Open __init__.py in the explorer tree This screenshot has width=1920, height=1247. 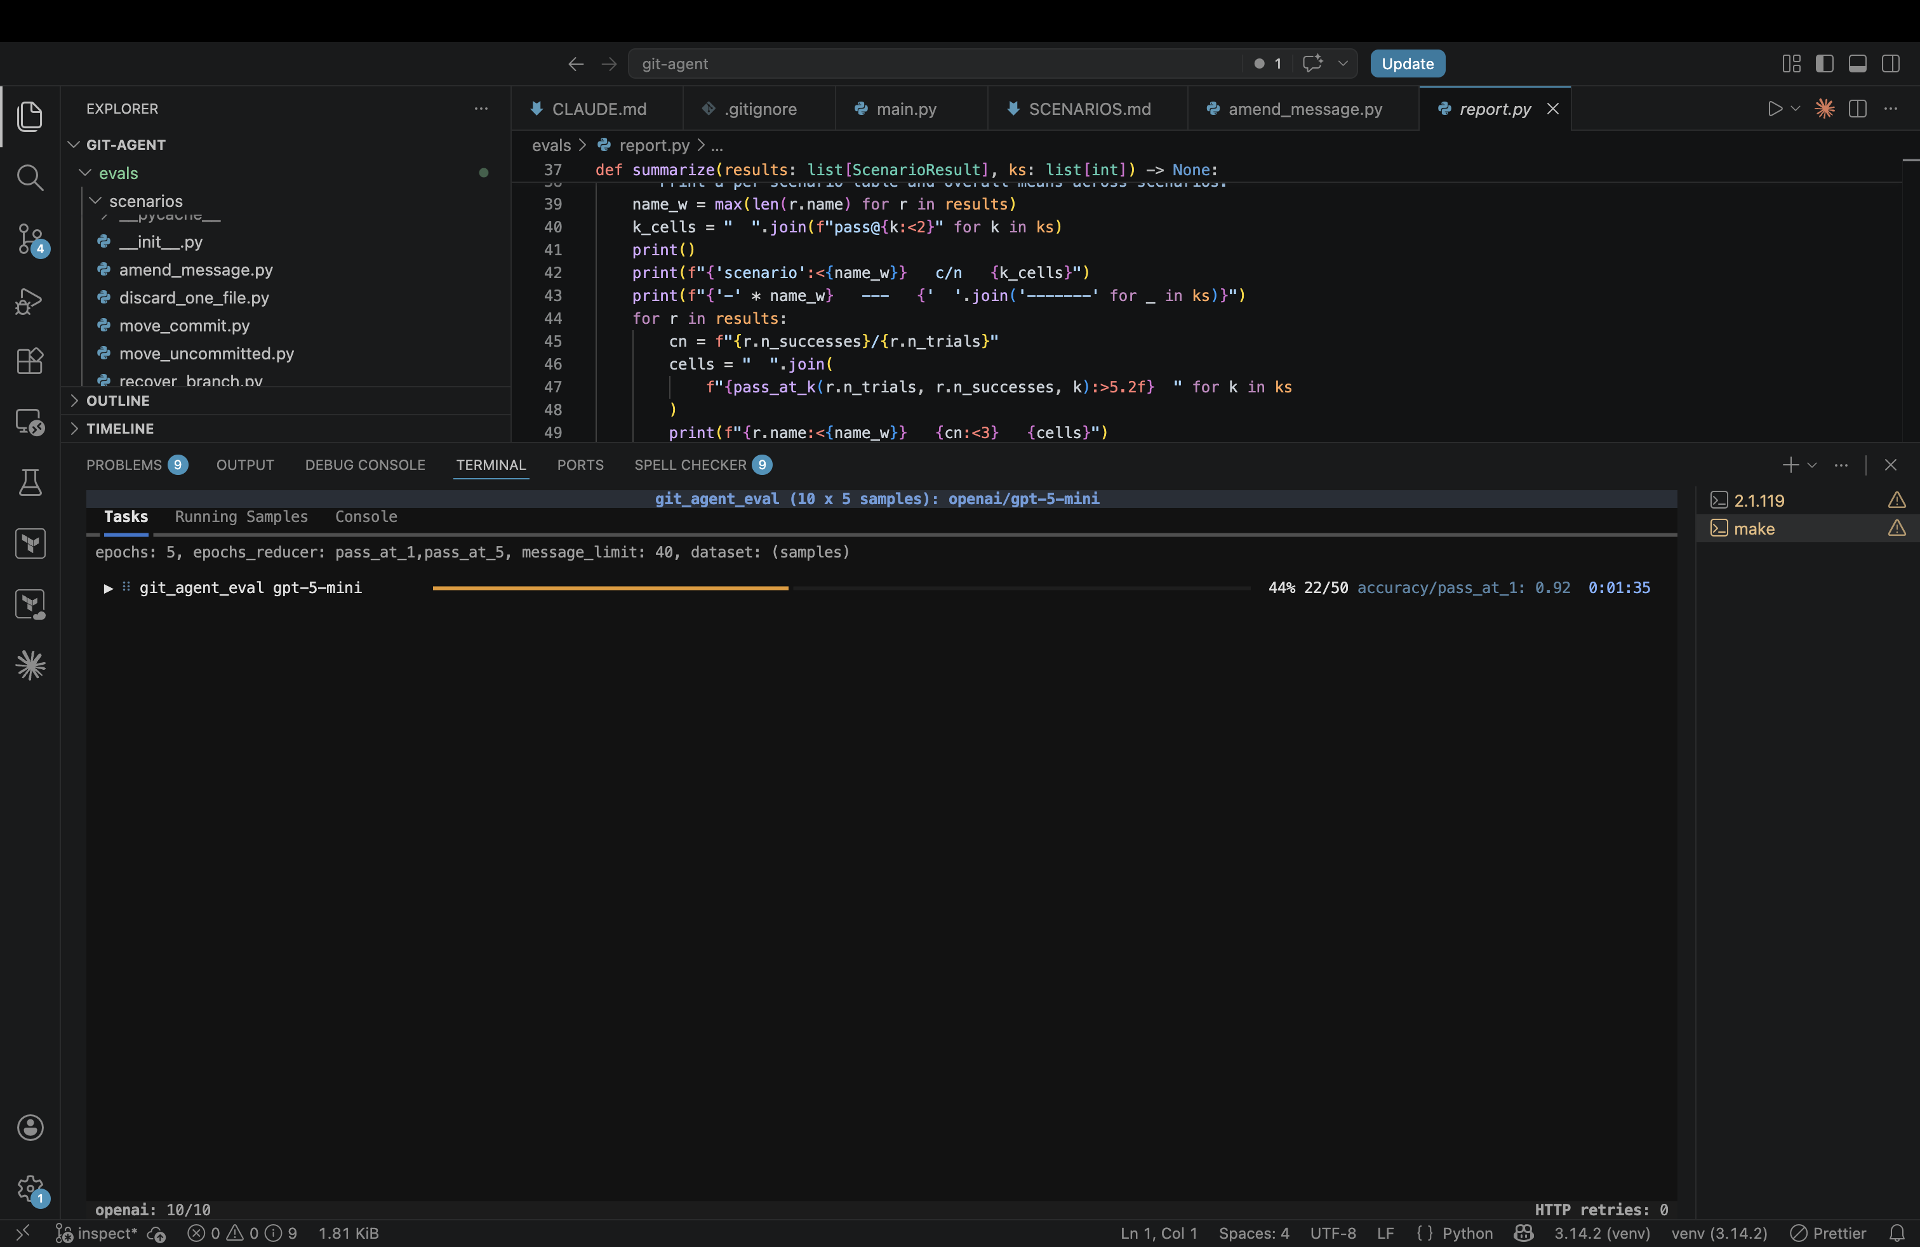pyautogui.click(x=161, y=242)
